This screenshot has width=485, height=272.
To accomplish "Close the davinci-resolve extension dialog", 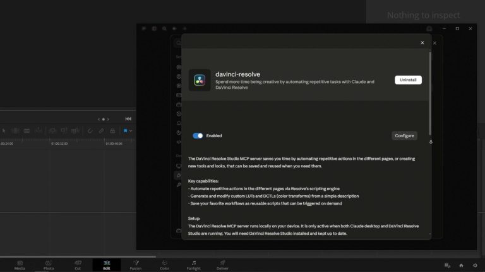I will click(x=422, y=43).
